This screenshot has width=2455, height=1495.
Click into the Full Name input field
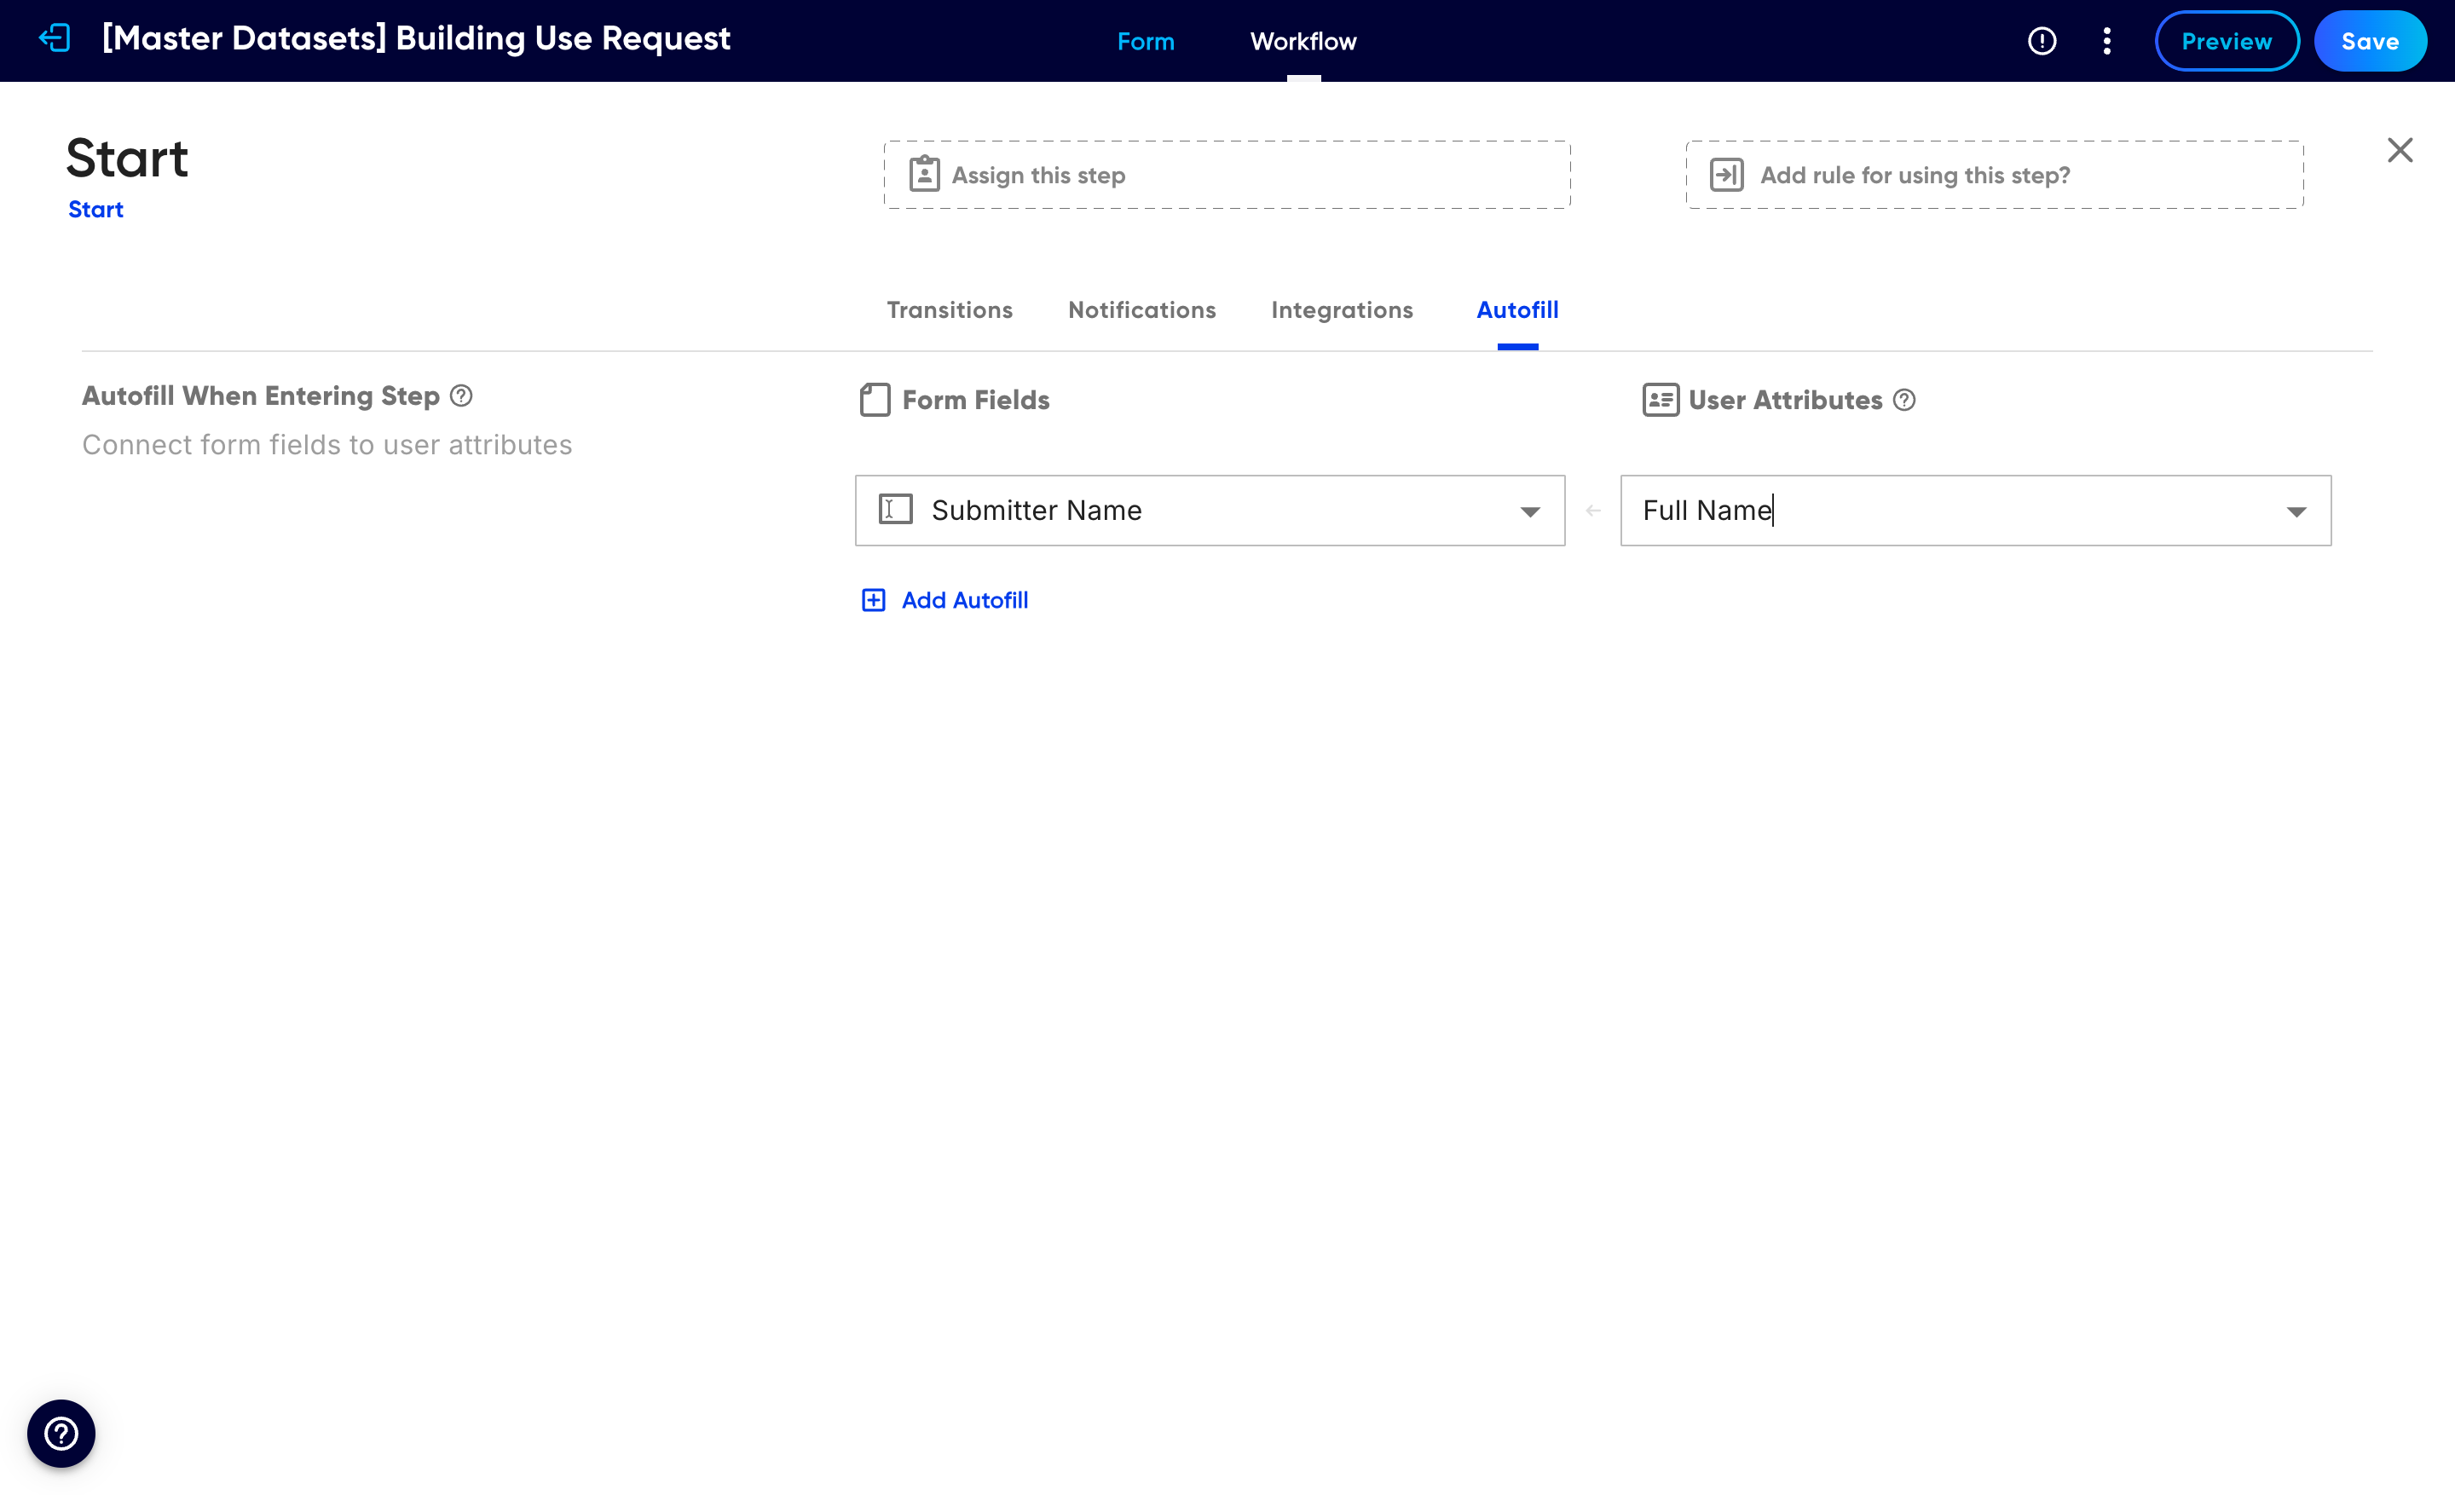tap(1975, 510)
